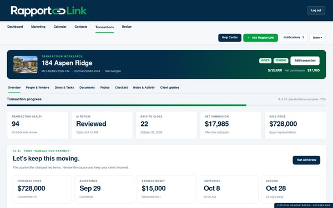Open the Checklist tab
Screen dimensions: 333x208
[121, 88]
